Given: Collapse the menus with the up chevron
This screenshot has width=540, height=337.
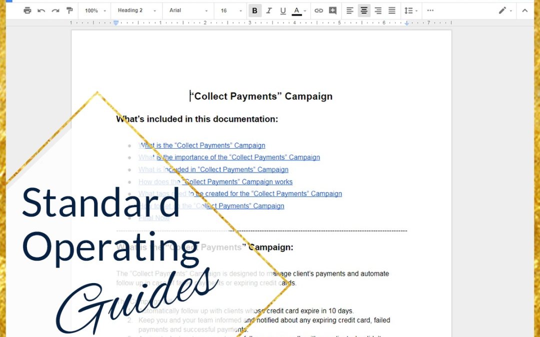Looking at the screenshot, I should tap(524, 10).
